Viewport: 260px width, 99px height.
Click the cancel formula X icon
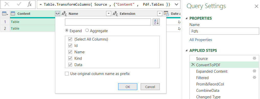7,4
